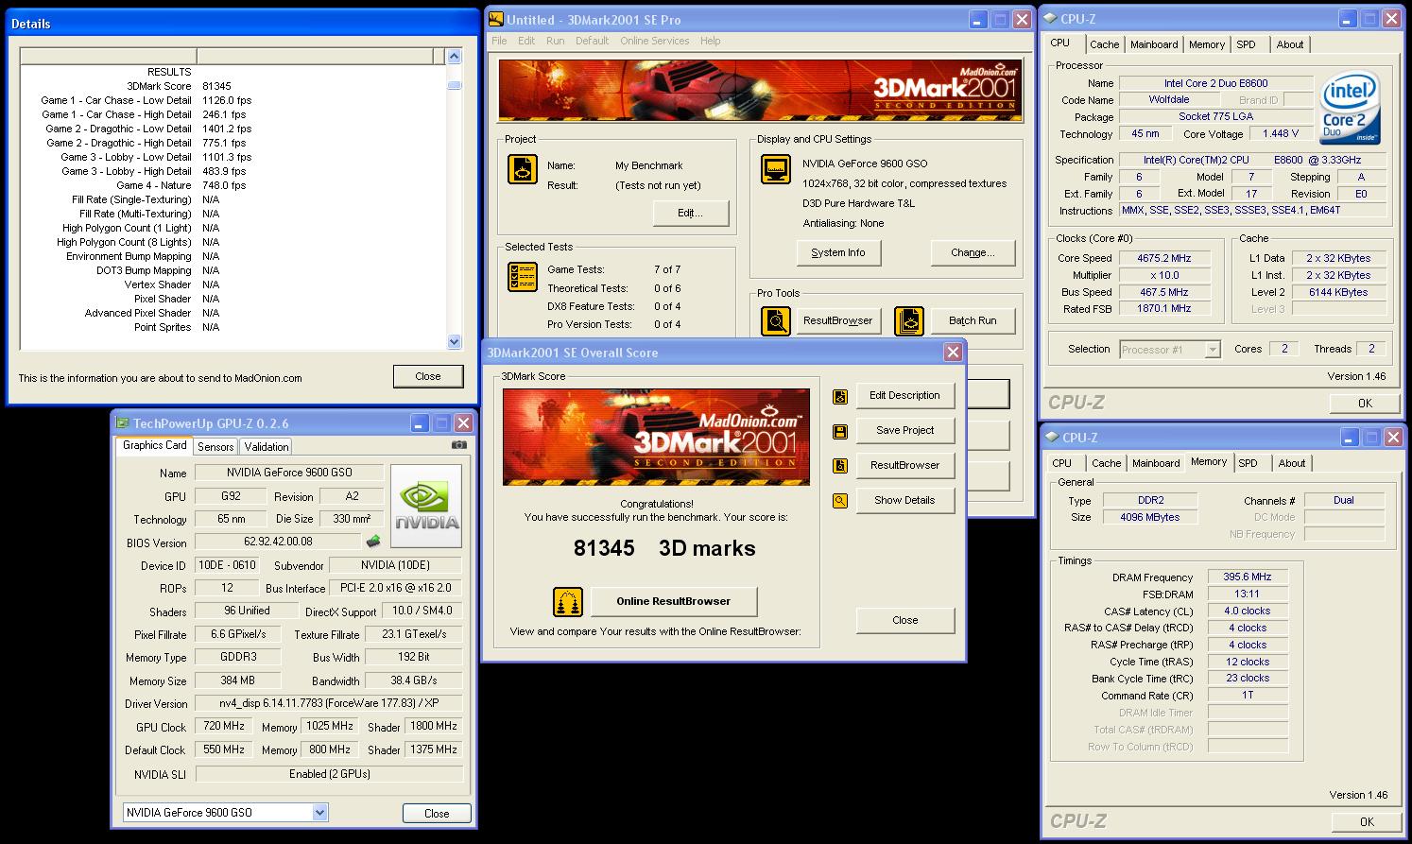
Task: Switch to CPU tab in bottom CPU-Z
Action: pyautogui.click(x=1061, y=463)
